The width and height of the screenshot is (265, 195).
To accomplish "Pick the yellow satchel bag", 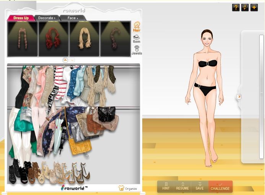I will click(79, 146).
